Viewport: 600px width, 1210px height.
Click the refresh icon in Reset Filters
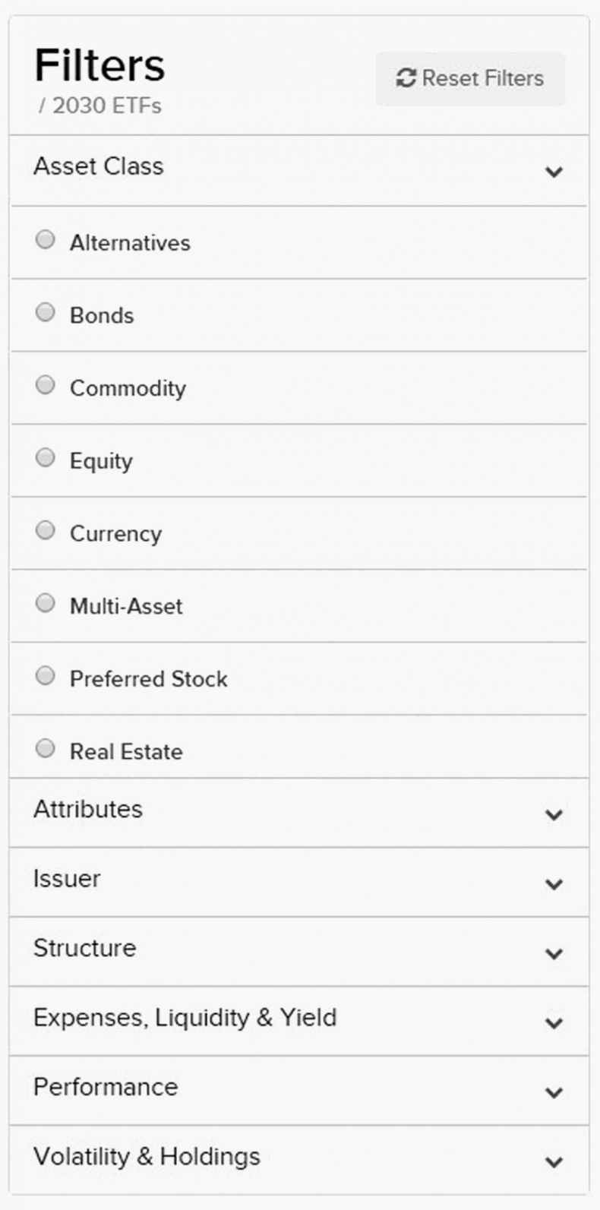click(x=406, y=78)
